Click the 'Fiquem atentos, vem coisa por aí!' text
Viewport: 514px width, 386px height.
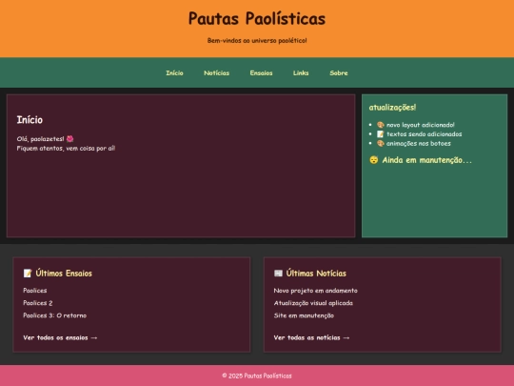66,149
